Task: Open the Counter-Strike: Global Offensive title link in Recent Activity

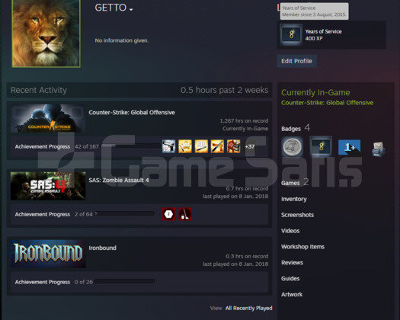Action: coord(132,113)
